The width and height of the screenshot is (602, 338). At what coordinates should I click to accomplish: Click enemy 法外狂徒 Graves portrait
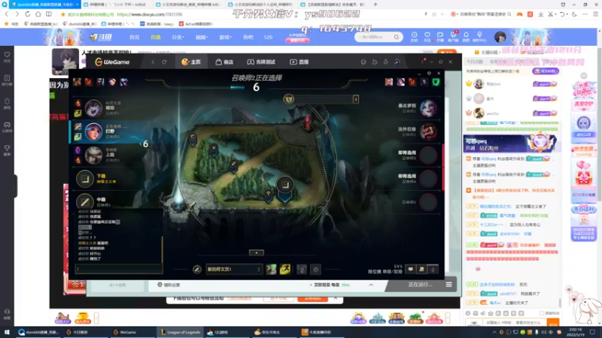[428, 131]
